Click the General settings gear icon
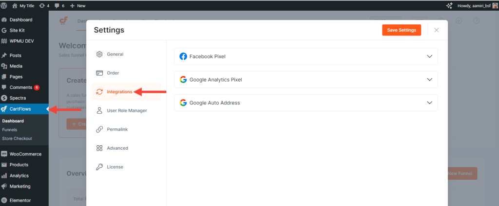The image size is (499, 206). tap(99, 54)
